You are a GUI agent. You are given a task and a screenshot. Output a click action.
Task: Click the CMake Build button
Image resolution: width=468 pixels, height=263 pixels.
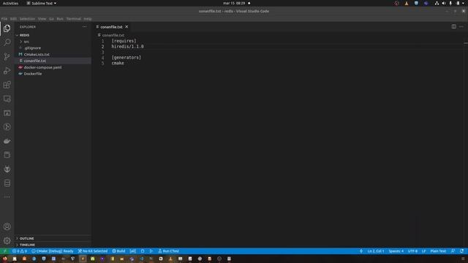118,251
